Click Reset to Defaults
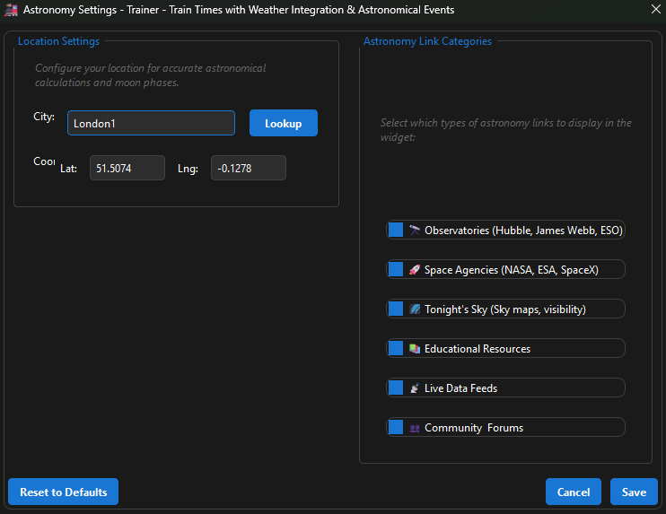The height and width of the screenshot is (514, 666). [x=63, y=492]
